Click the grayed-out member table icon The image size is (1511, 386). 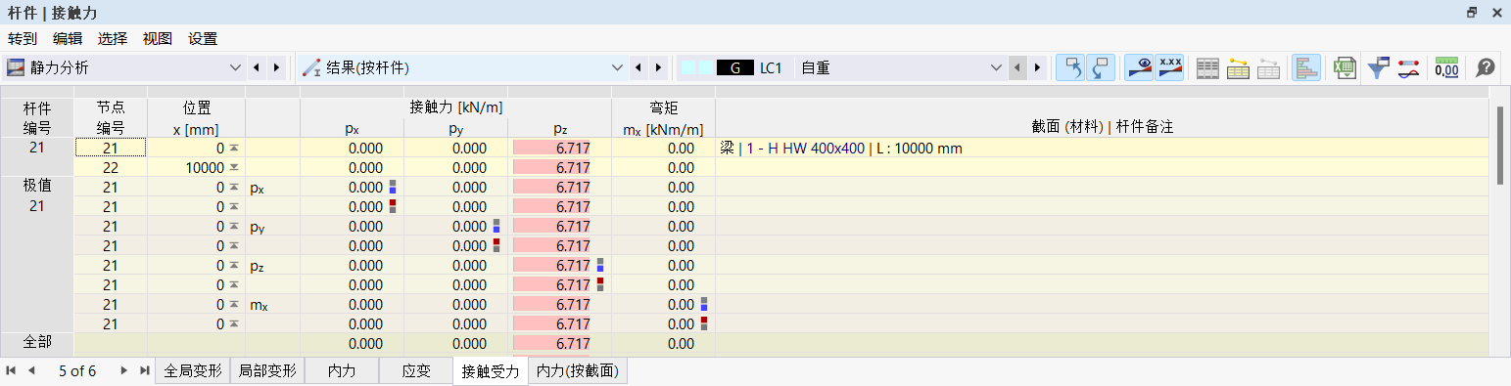coord(1269,67)
